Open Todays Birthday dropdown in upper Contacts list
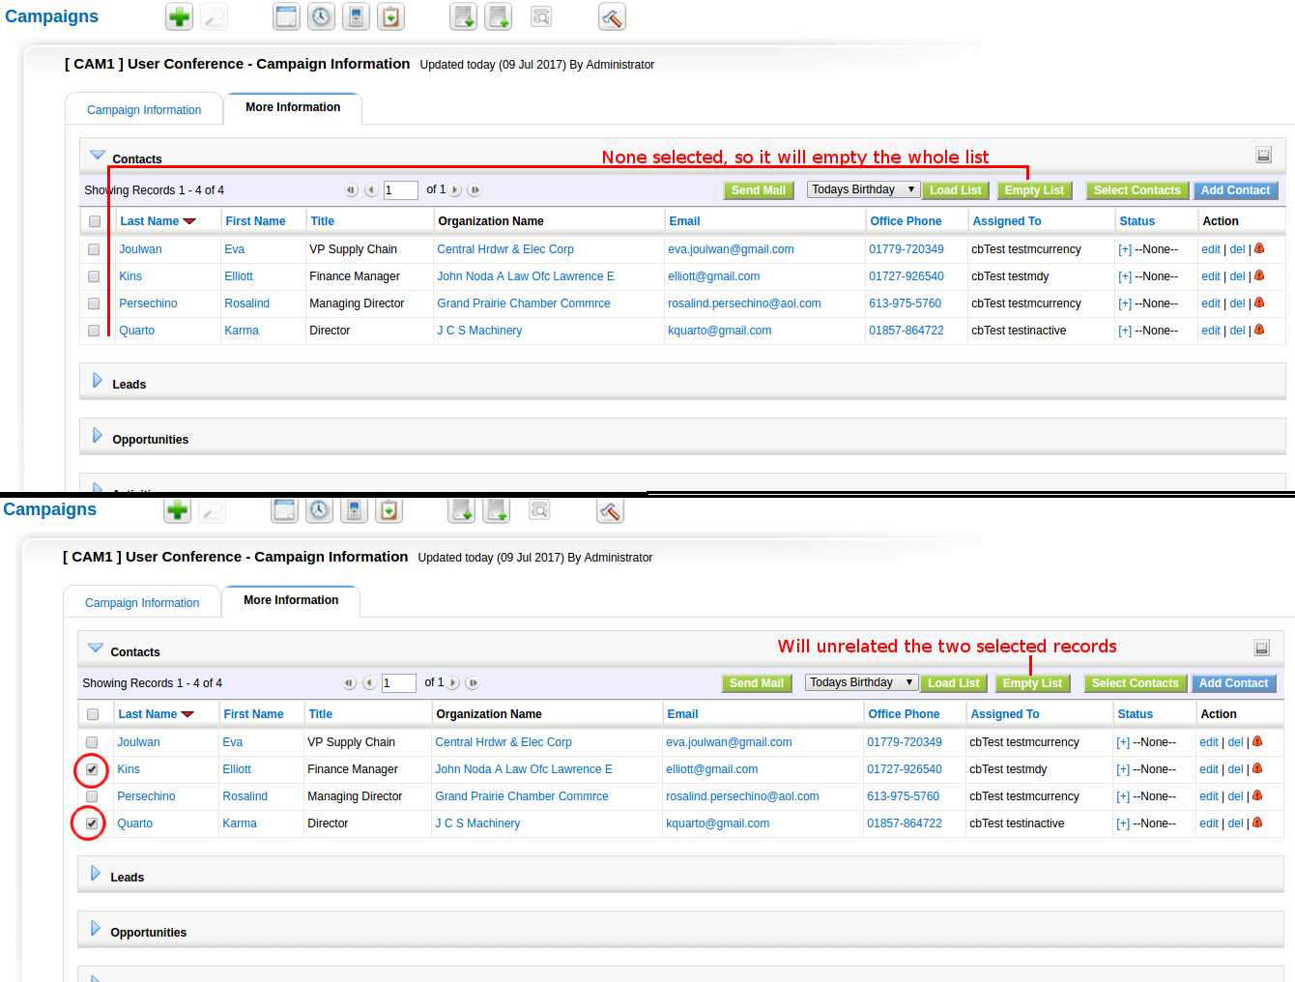Screen dimensions: 1295x982 [862, 190]
